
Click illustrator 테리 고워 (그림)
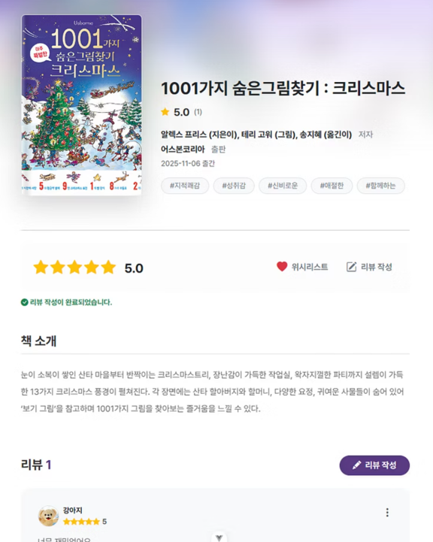click(268, 135)
